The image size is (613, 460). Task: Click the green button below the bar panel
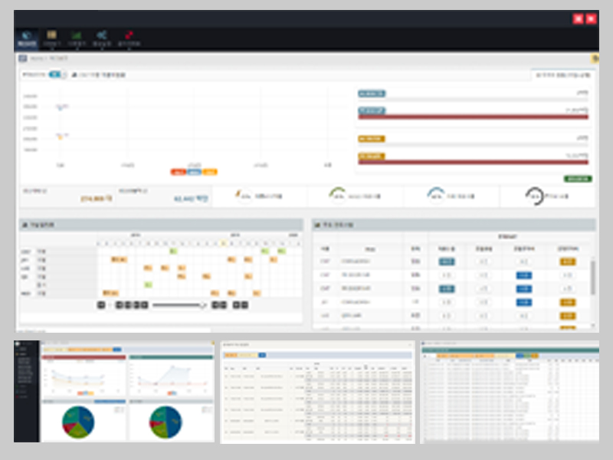click(x=578, y=179)
